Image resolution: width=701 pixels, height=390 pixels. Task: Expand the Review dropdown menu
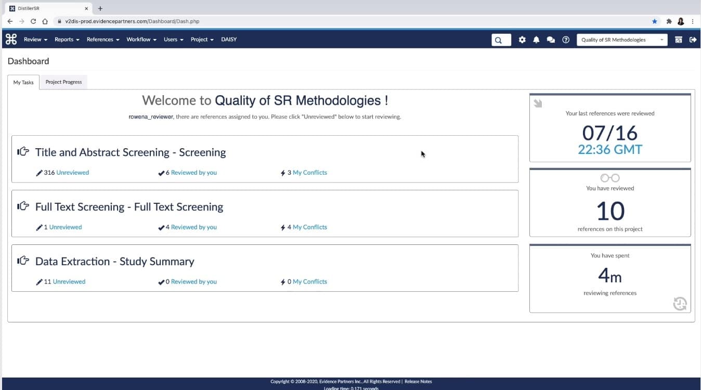pyautogui.click(x=35, y=40)
